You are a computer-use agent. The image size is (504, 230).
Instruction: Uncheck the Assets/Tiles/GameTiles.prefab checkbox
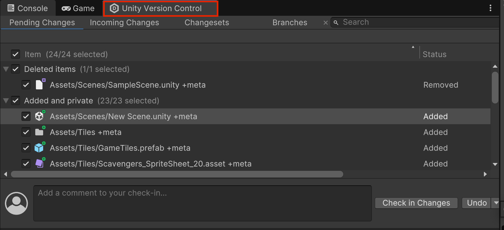[26, 148]
